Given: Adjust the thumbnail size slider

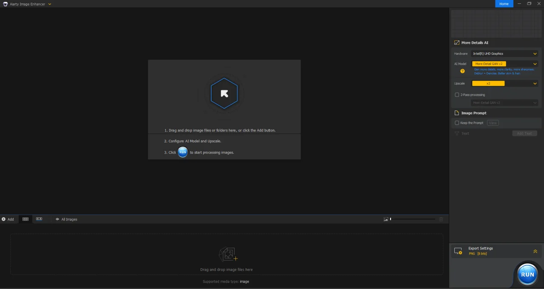Looking at the screenshot, I should pyautogui.click(x=413, y=219).
